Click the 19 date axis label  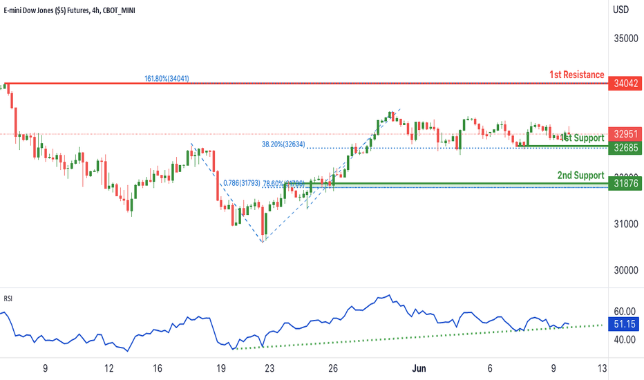[x=221, y=368]
